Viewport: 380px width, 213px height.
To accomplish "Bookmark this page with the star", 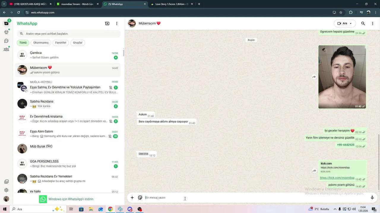I will pyautogui.click(x=341, y=12).
